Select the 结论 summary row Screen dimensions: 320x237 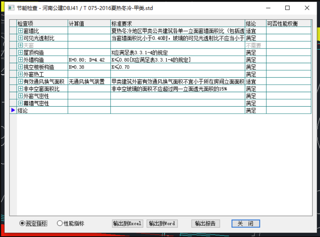tap(42, 111)
